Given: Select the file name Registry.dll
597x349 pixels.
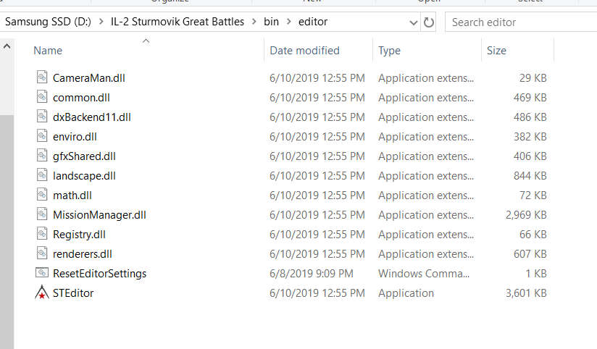Looking at the screenshot, I should click(x=79, y=235).
